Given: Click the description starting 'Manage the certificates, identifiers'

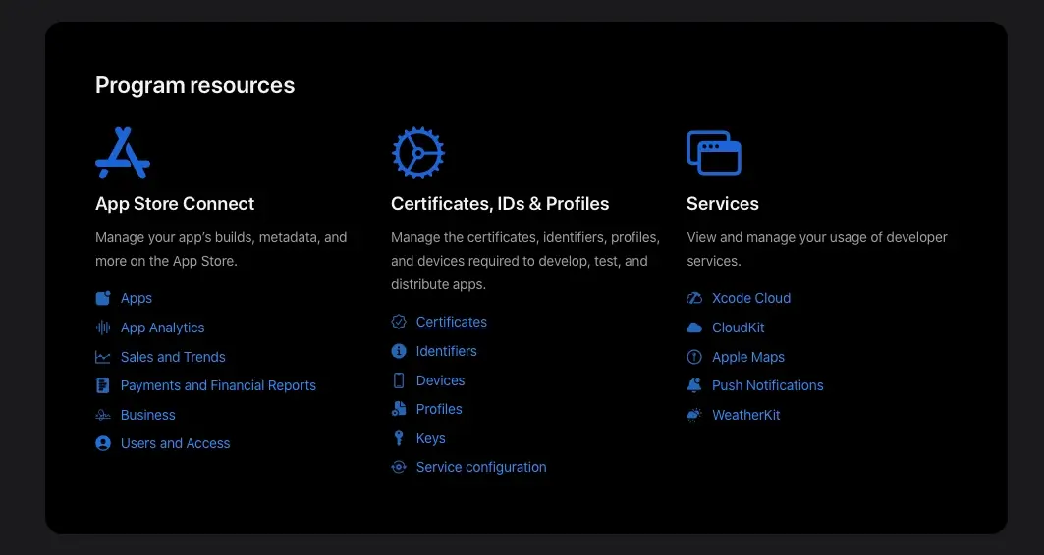Looking at the screenshot, I should tap(525, 261).
